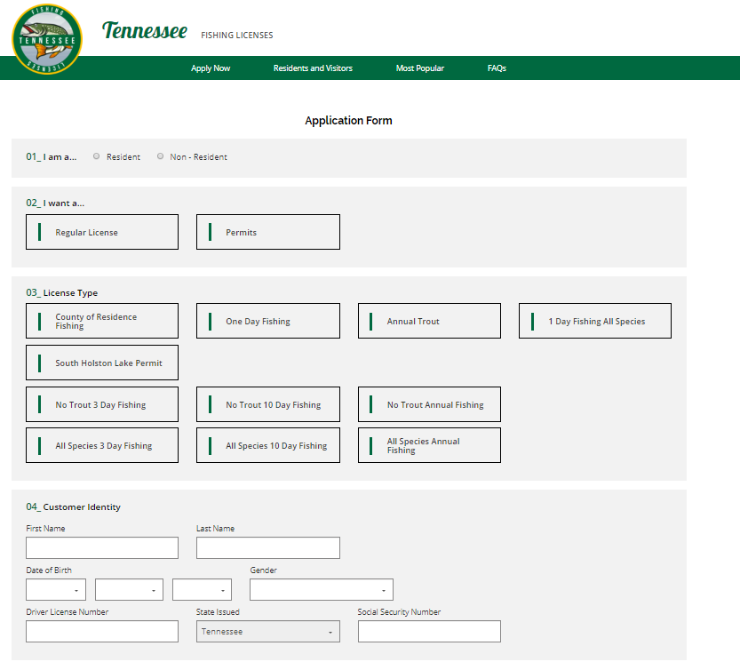This screenshot has width=740, height=662.
Task: Choose the Permits option
Action: [x=267, y=232]
